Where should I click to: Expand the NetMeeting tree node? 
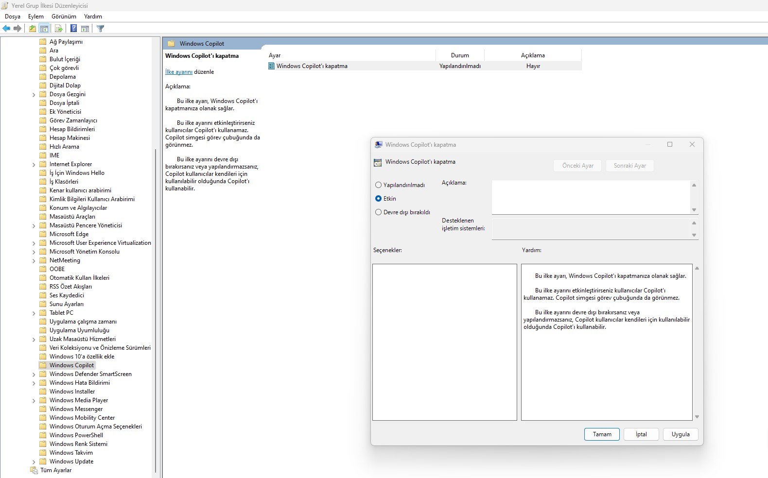click(x=34, y=261)
